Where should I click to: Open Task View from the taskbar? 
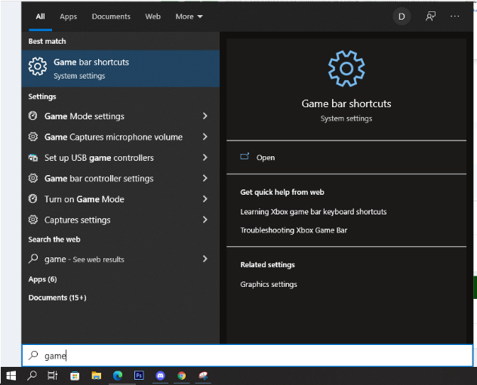[x=53, y=376]
